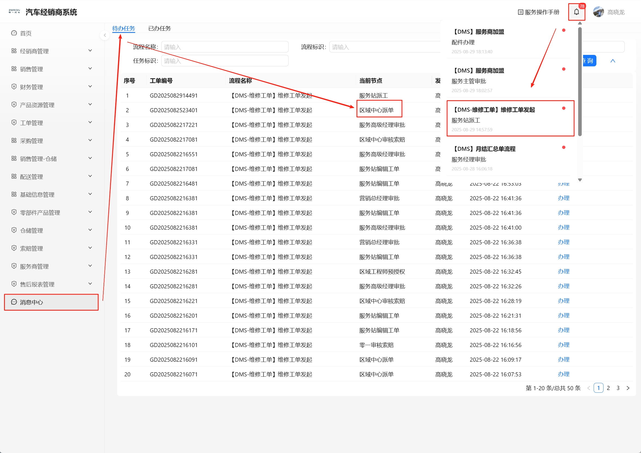Click 办理 link for row 20
This screenshot has width=641, height=453.
[563, 374]
